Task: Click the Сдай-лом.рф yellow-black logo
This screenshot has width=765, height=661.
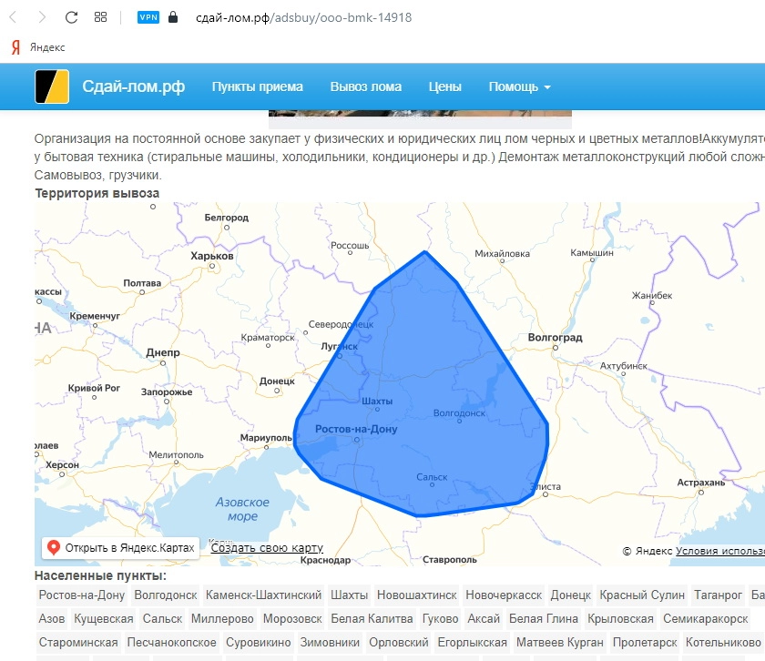Action: point(52,86)
